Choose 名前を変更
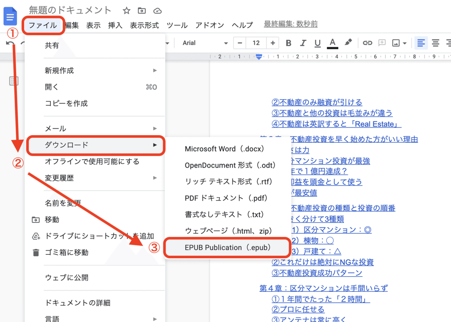This screenshot has width=451, height=322. [x=95, y=203]
